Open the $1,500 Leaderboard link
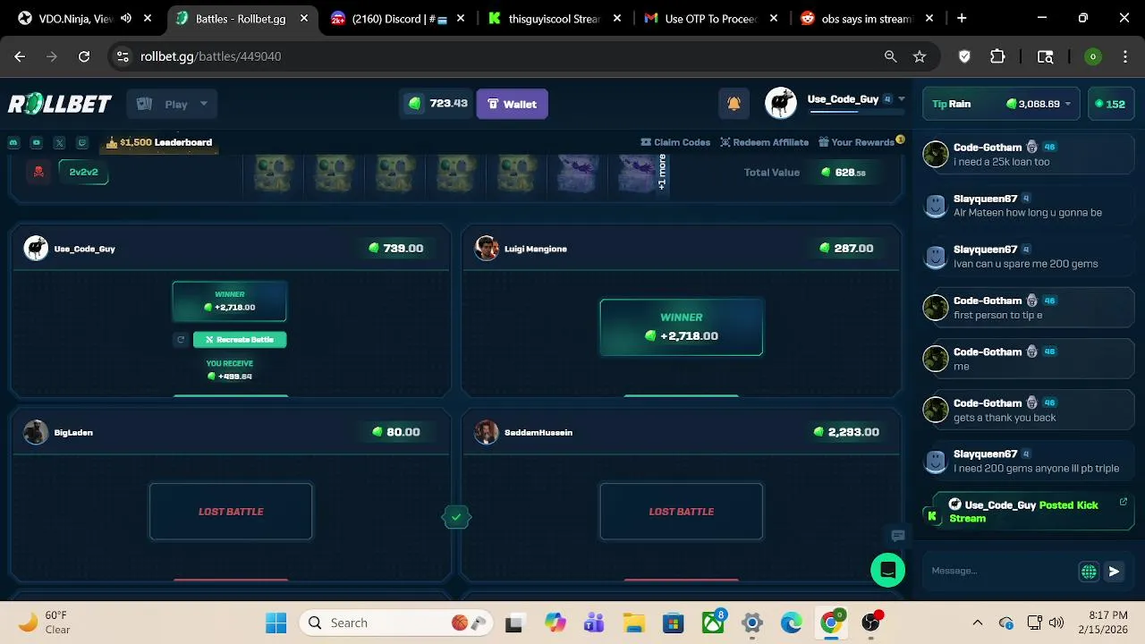Viewport: 1145px width, 644px height. coord(159,142)
